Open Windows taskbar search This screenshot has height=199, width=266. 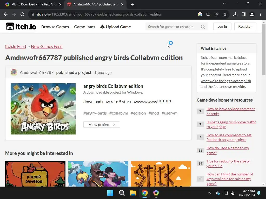(122, 193)
